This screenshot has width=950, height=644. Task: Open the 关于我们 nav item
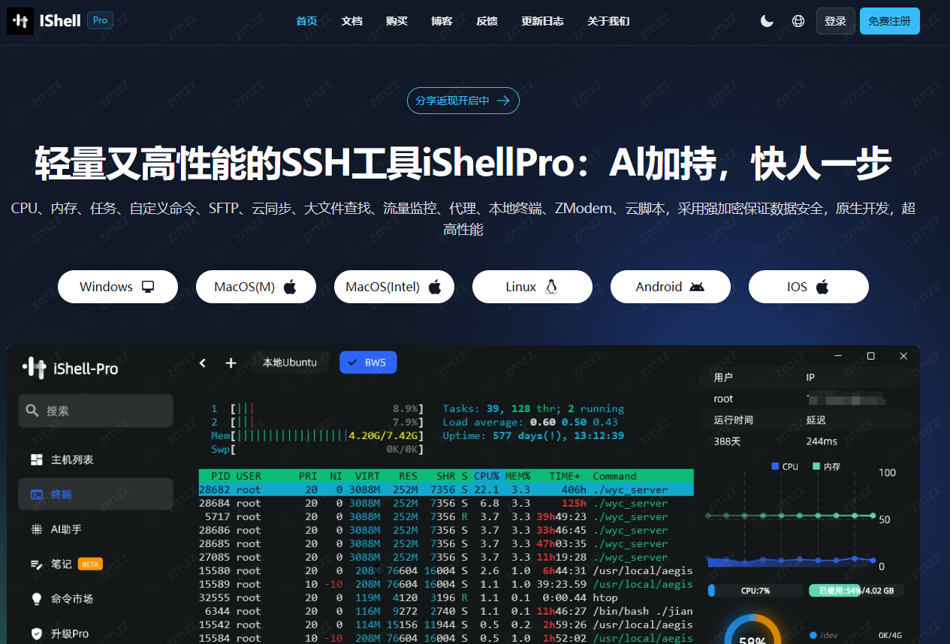(608, 21)
